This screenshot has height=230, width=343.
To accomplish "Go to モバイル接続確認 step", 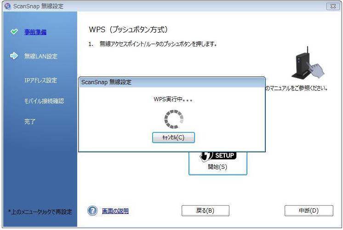I will pos(44,101).
